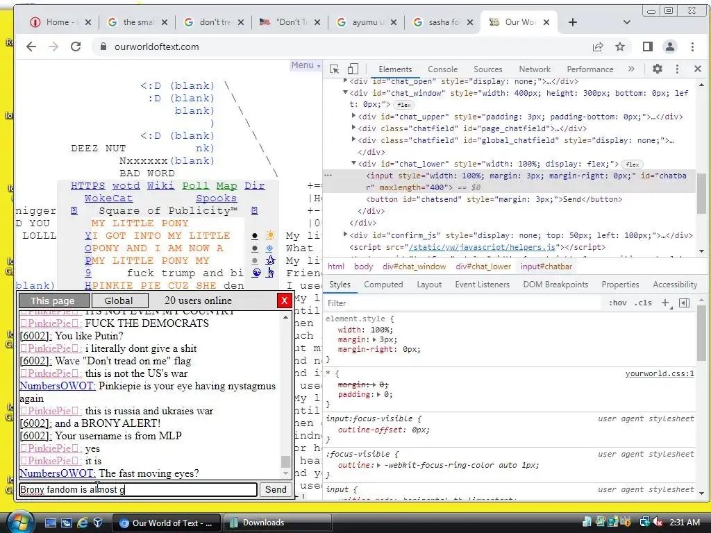Switch to the Console tab
Viewport: 711px width, 533px height.
[442, 69]
